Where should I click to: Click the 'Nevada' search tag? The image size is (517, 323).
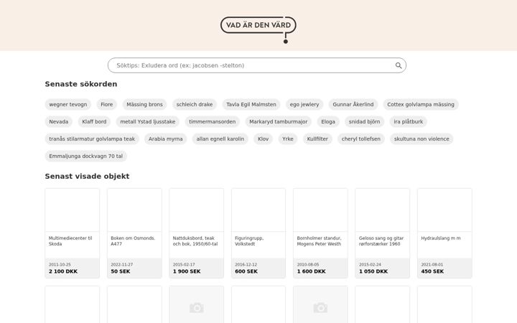pos(59,121)
